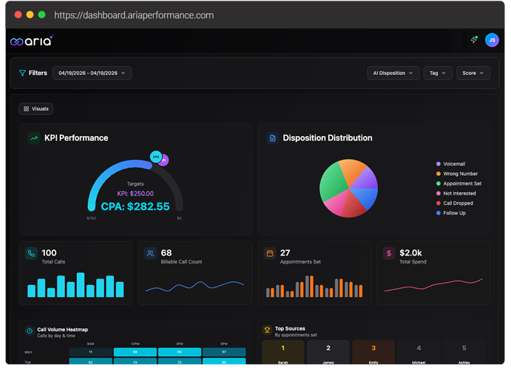This screenshot has width=511, height=371.
Task: Select rank 5 source card Ashley
Action: click(x=464, y=352)
